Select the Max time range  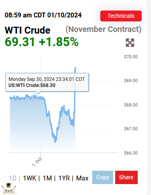point(82,178)
